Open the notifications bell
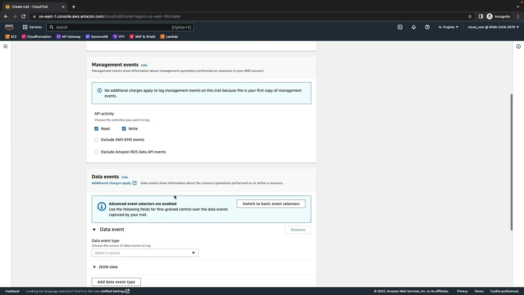 coord(413,27)
